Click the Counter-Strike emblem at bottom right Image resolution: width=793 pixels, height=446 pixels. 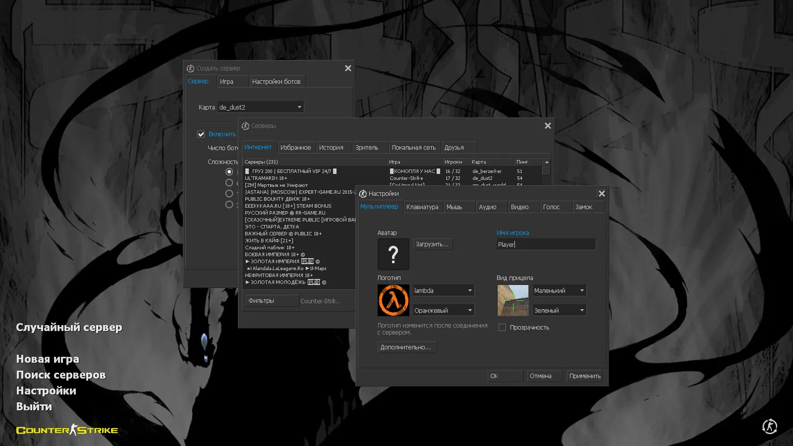(x=769, y=426)
